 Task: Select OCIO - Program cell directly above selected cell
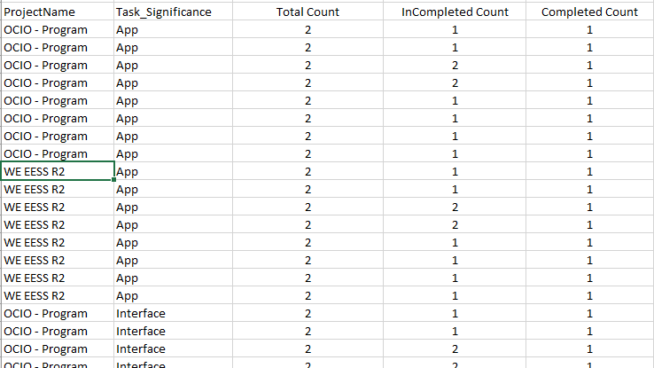(58, 153)
